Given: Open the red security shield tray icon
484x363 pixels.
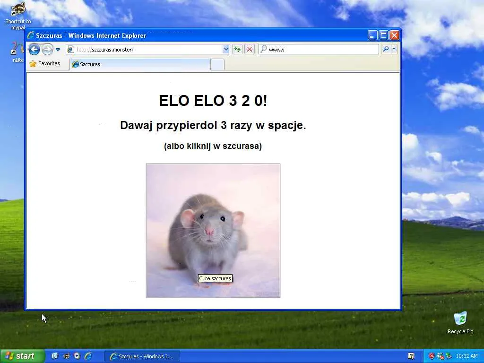Looking at the screenshot, I should click(x=432, y=356).
